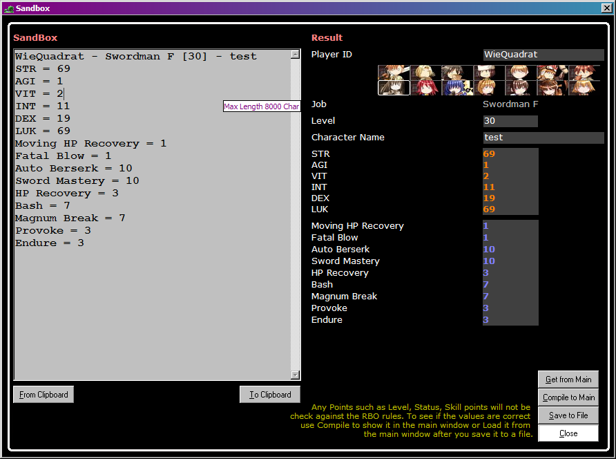The height and width of the screenshot is (459, 616).
Task: Click the Bash result value 7
Action: pos(486,285)
